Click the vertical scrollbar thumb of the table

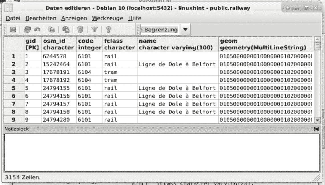point(317,46)
